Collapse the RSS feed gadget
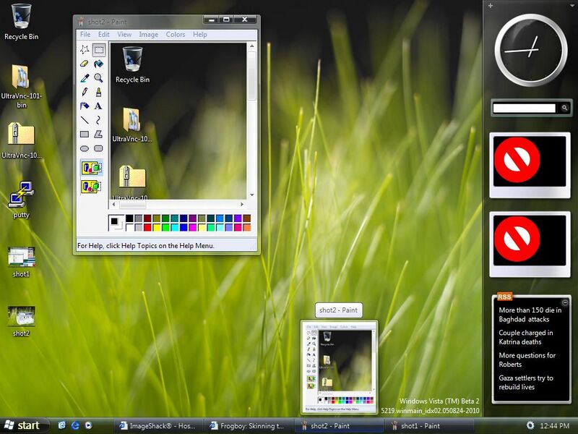Image resolution: width=578 pixels, height=434 pixels. [x=565, y=302]
